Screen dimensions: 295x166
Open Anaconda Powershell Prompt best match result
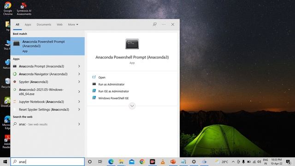click(x=47, y=46)
